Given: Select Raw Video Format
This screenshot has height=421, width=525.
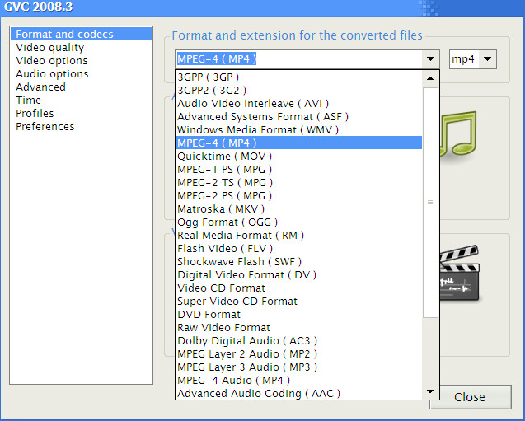Looking at the screenshot, I should 298,328.
